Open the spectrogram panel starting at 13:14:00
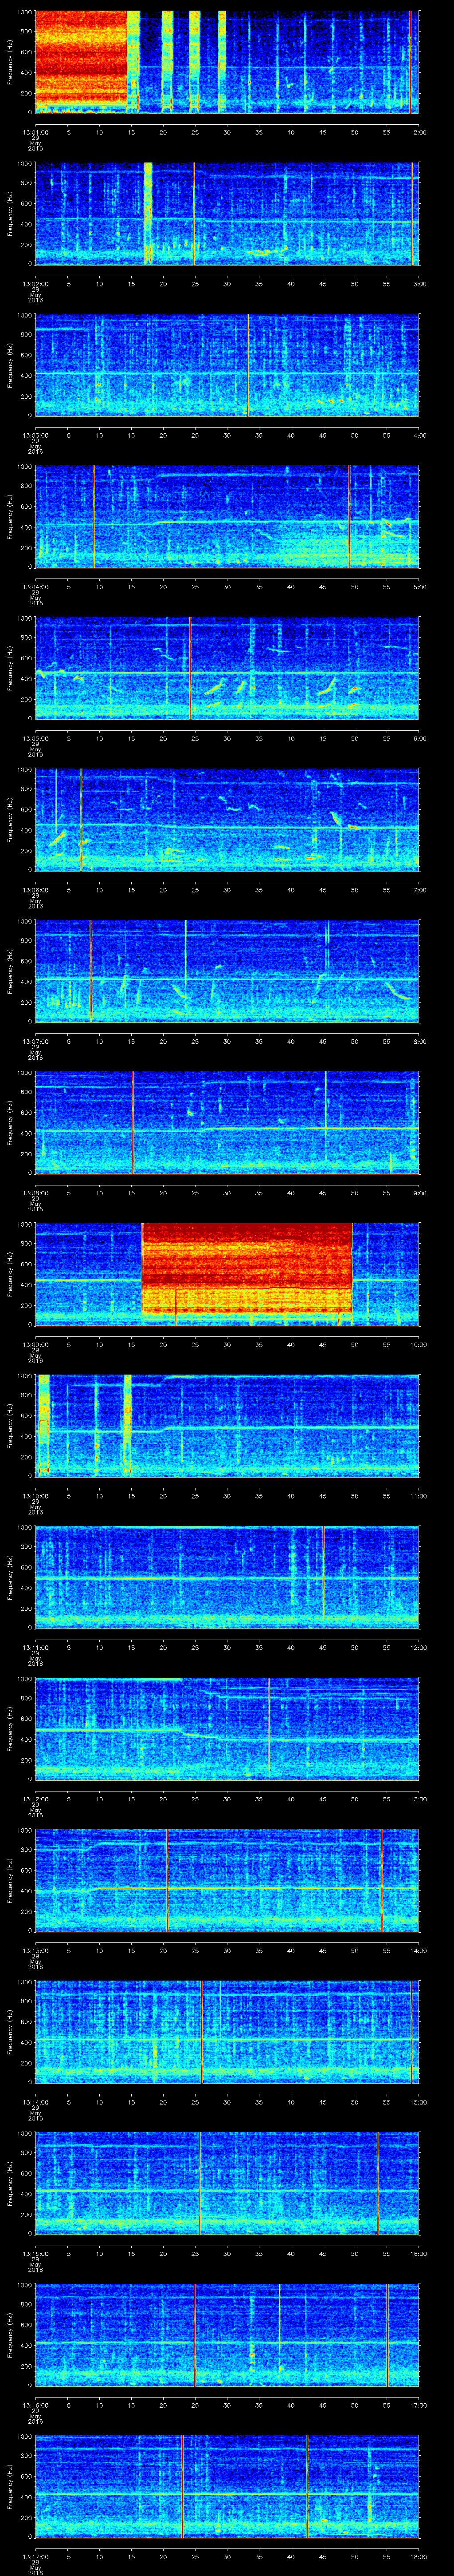This screenshot has width=454, height=2576. [227, 2032]
